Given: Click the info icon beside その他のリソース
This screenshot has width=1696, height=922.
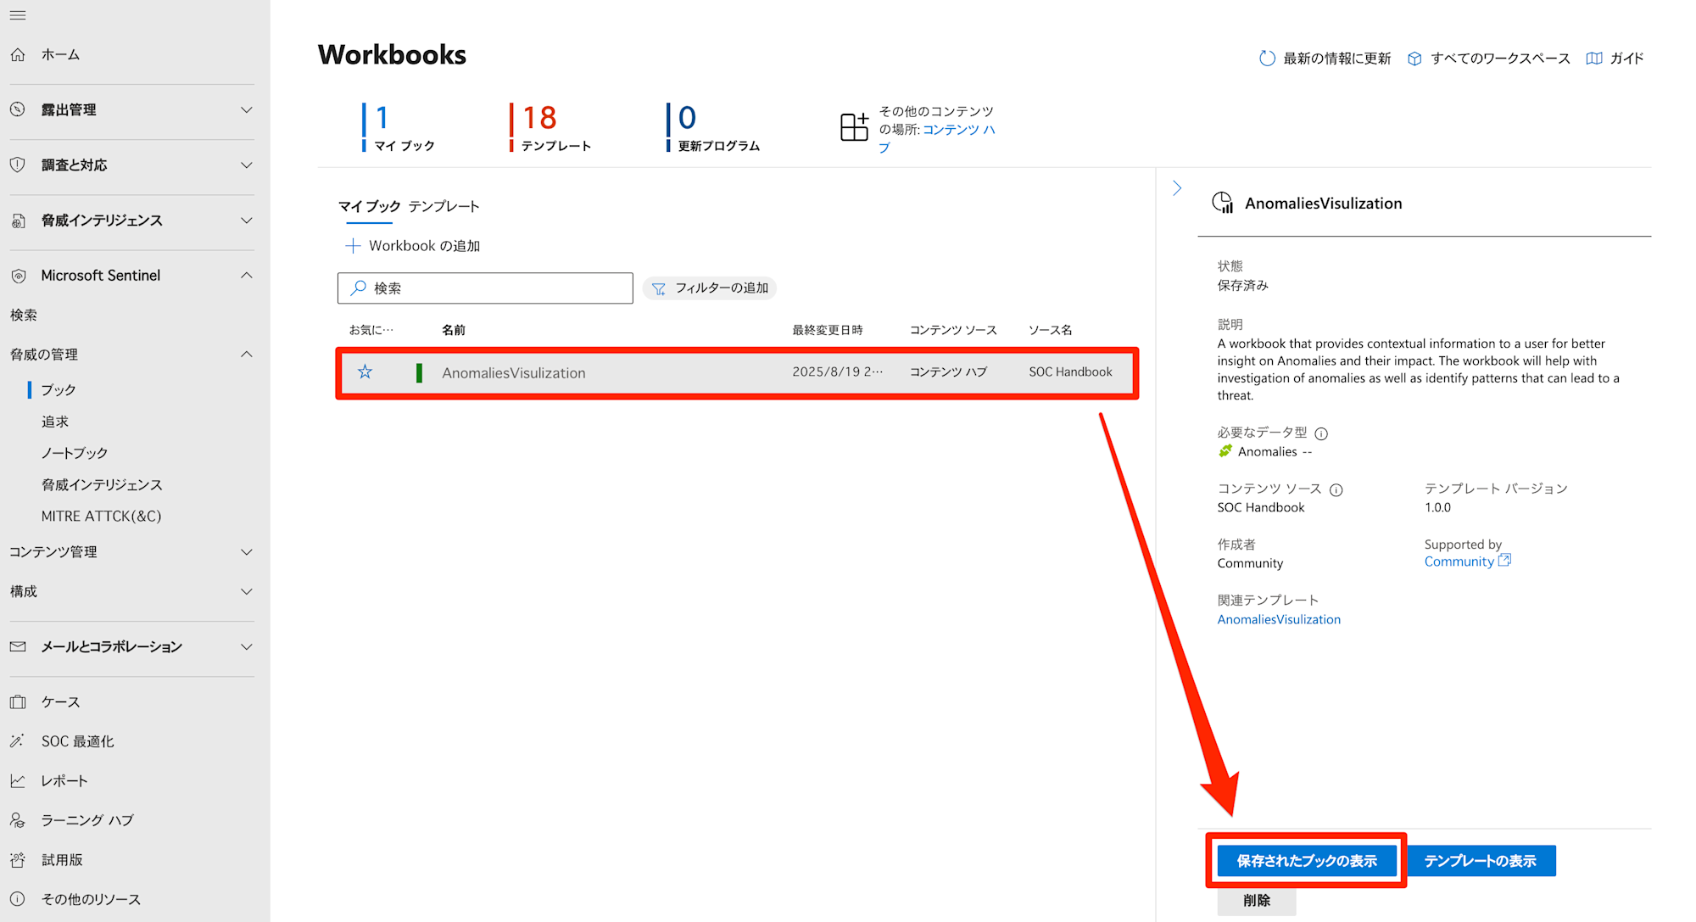Looking at the screenshot, I should pyautogui.click(x=18, y=899).
